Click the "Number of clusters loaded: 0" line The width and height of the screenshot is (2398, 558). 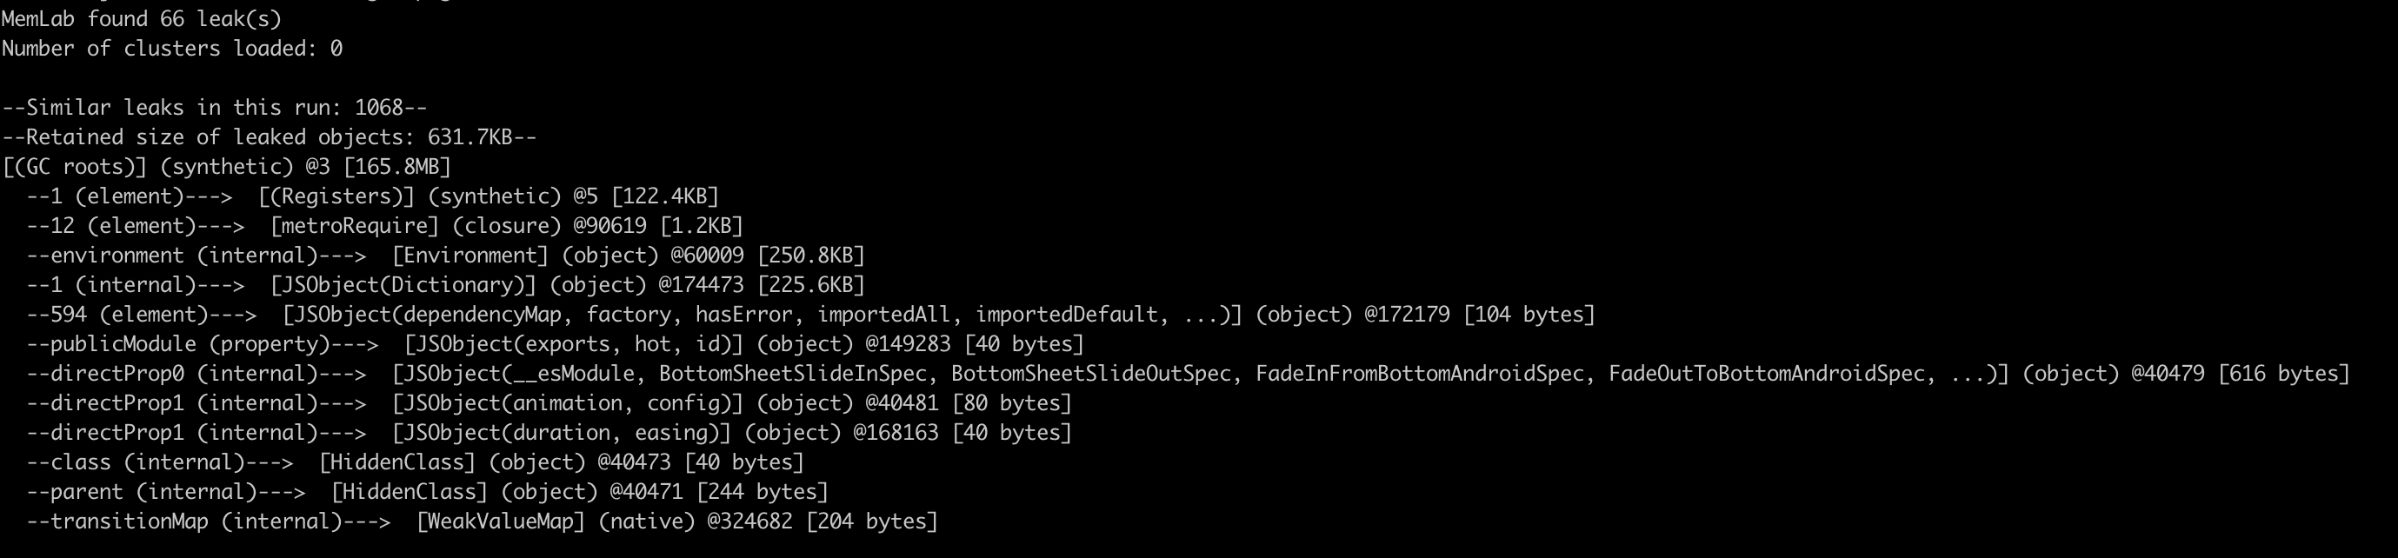pos(172,49)
